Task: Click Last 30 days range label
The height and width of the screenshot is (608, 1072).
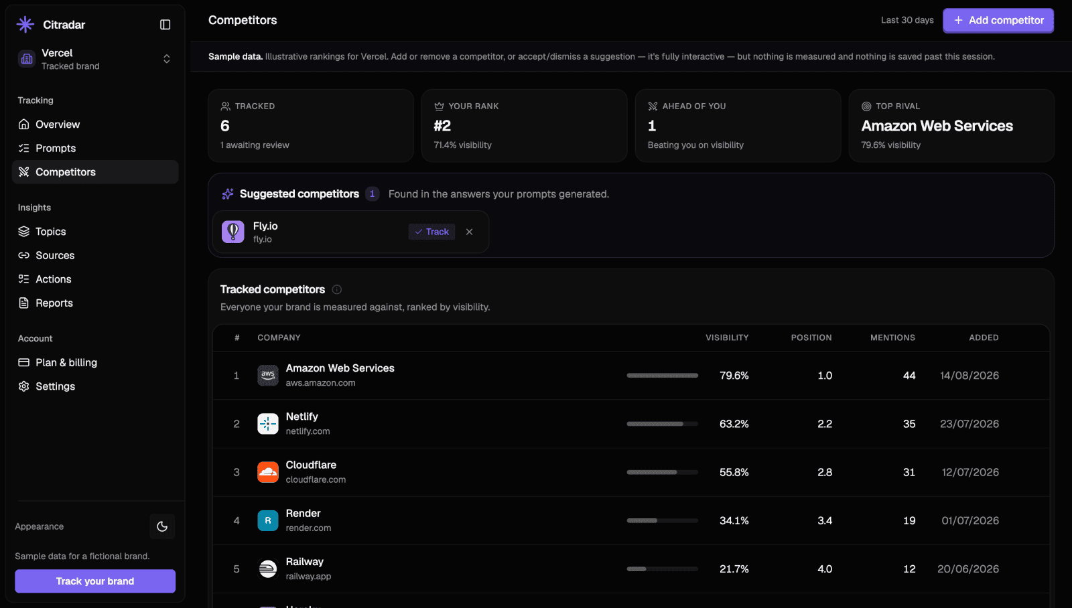Action: click(907, 20)
